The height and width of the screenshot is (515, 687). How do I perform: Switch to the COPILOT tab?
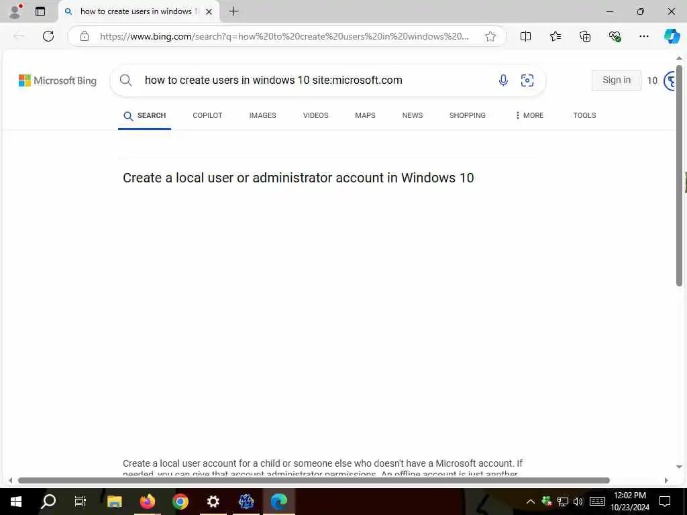[x=207, y=115]
